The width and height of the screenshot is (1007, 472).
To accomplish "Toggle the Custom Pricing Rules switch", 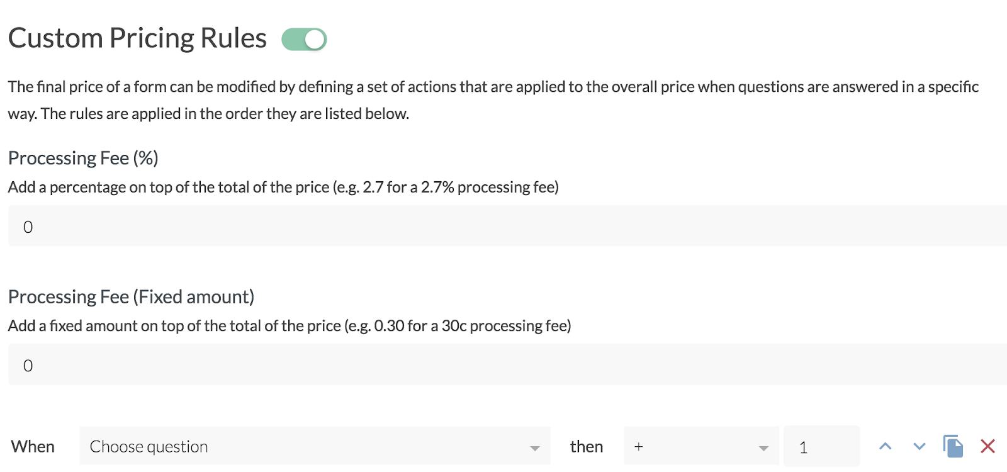I will 304,40.
